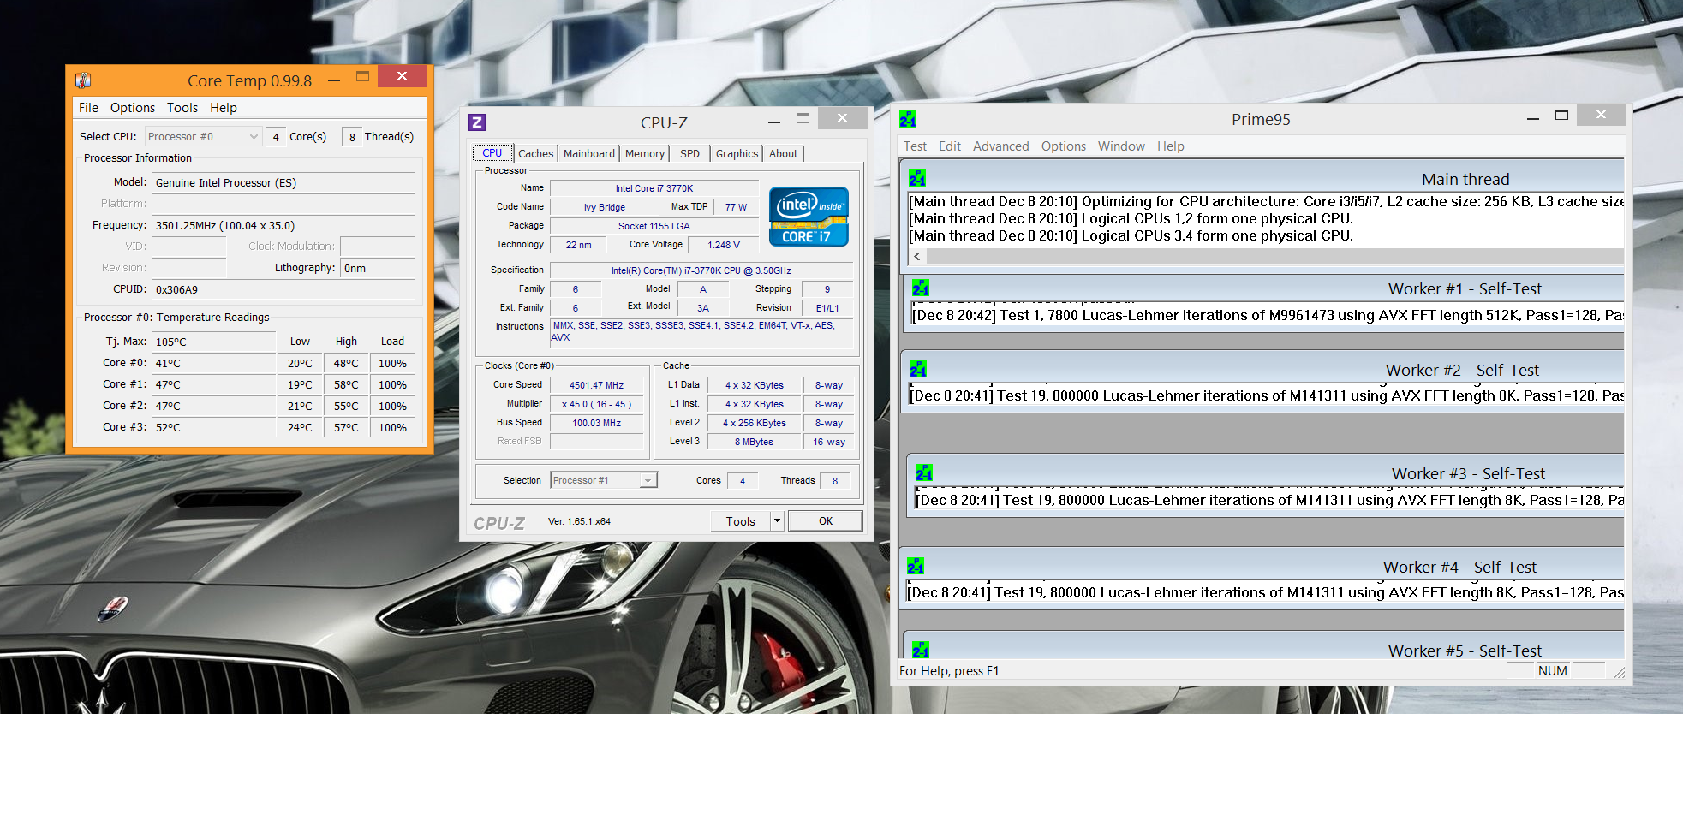Click the Multiplier value x 45.0

pos(597,404)
